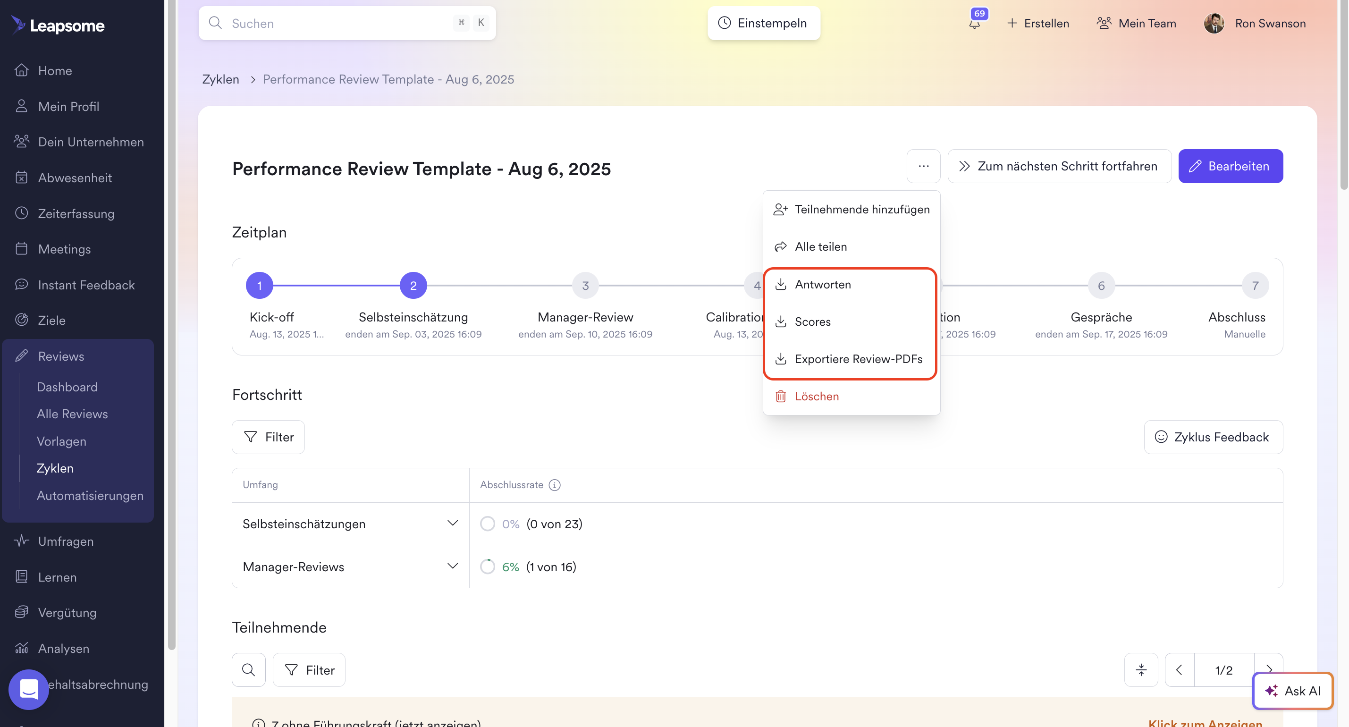Click the Bearbeiten button
1349x727 pixels.
(1230, 166)
